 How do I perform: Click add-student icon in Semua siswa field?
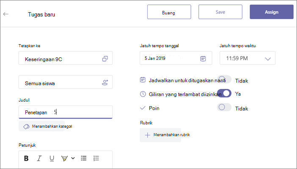point(105,83)
